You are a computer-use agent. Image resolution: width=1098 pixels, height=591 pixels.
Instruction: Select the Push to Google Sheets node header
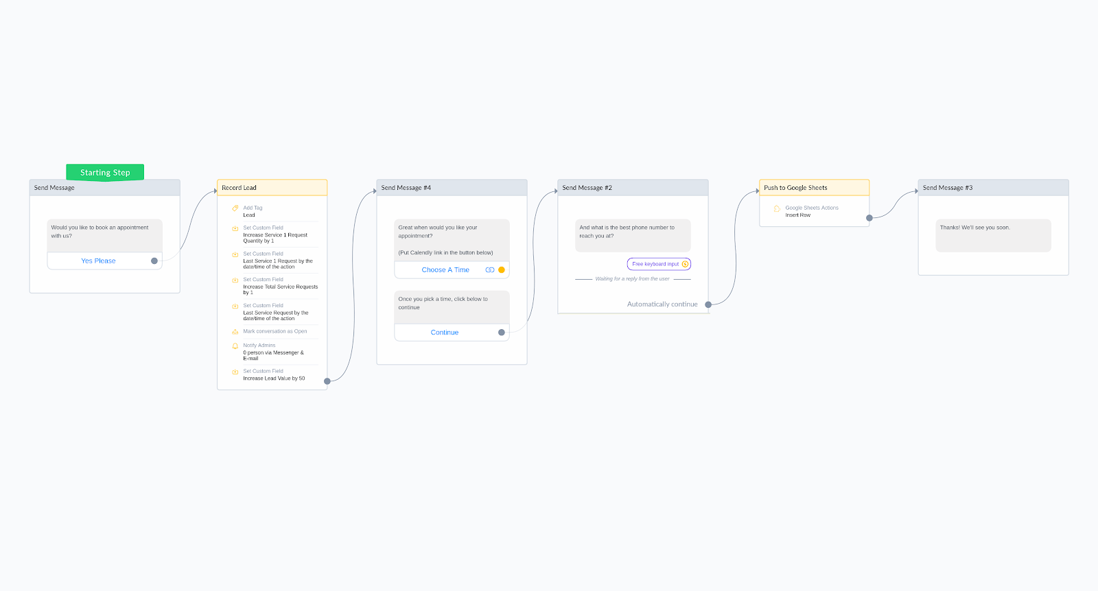click(x=814, y=188)
